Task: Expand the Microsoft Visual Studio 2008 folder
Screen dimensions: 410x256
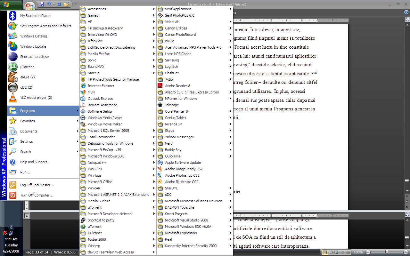Action: [x=195, y=220]
